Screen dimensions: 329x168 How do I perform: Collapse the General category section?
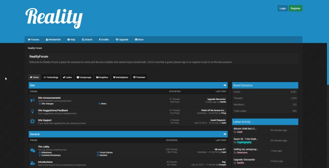click(225, 134)
